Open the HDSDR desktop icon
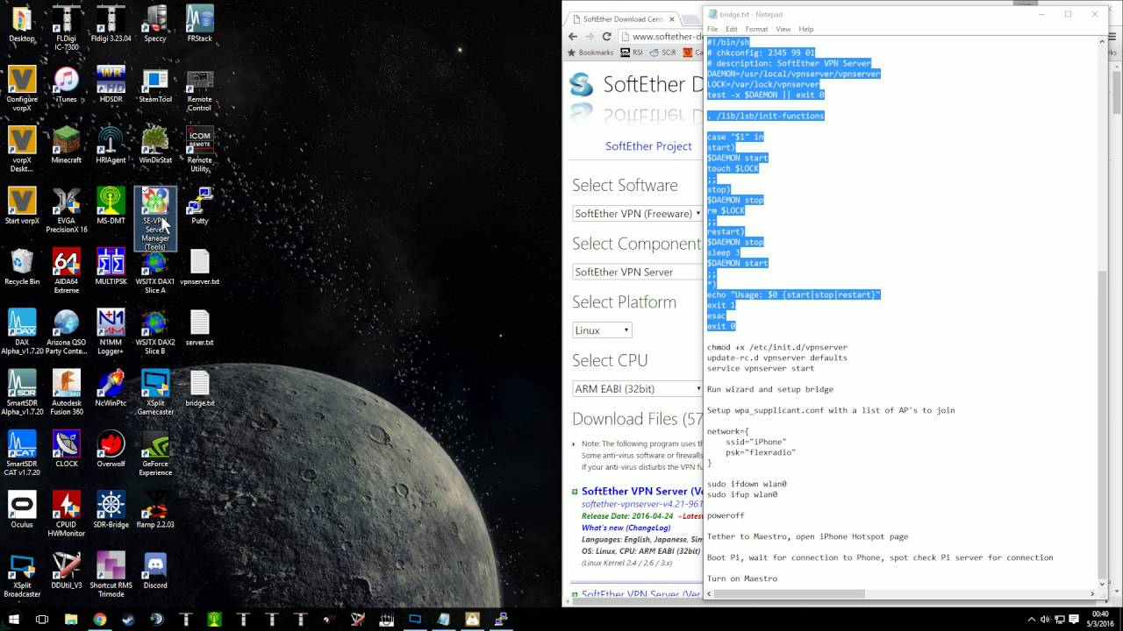The height and width of the screenshot is (631, 1123). coord(111,85)
